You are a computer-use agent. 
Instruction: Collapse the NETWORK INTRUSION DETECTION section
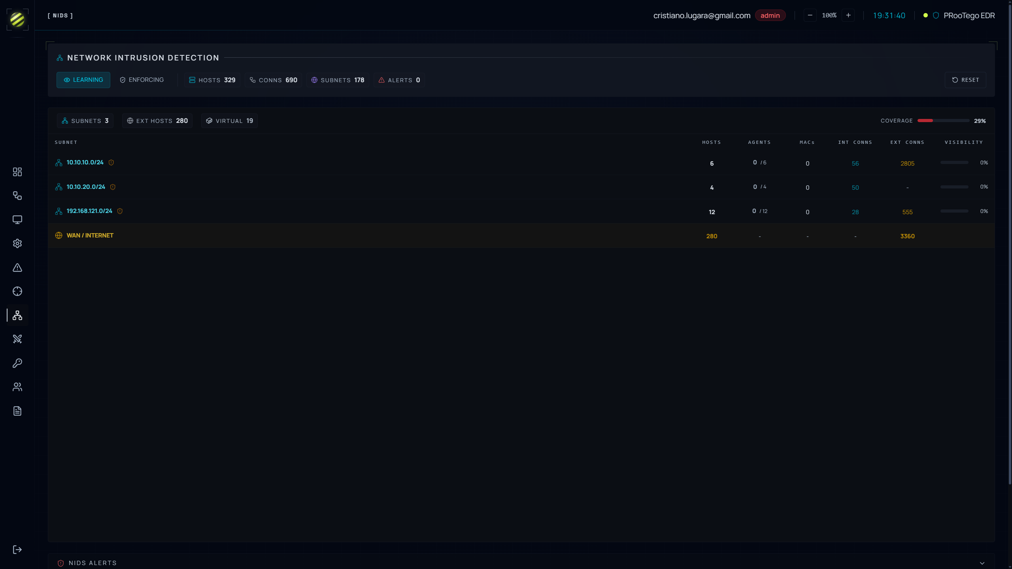coord(142,57)
